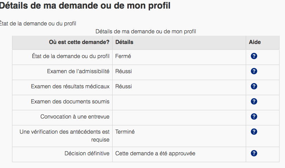Click the 'Où est cette demande?' column header
Image resolution: width=285 pixels, height=168 pixels.
tap(79, 42)
